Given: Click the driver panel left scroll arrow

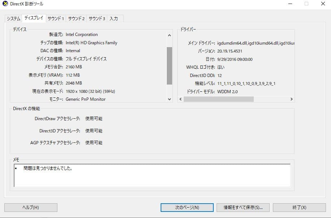Looking at the screenshot, I should click(180, 98).
